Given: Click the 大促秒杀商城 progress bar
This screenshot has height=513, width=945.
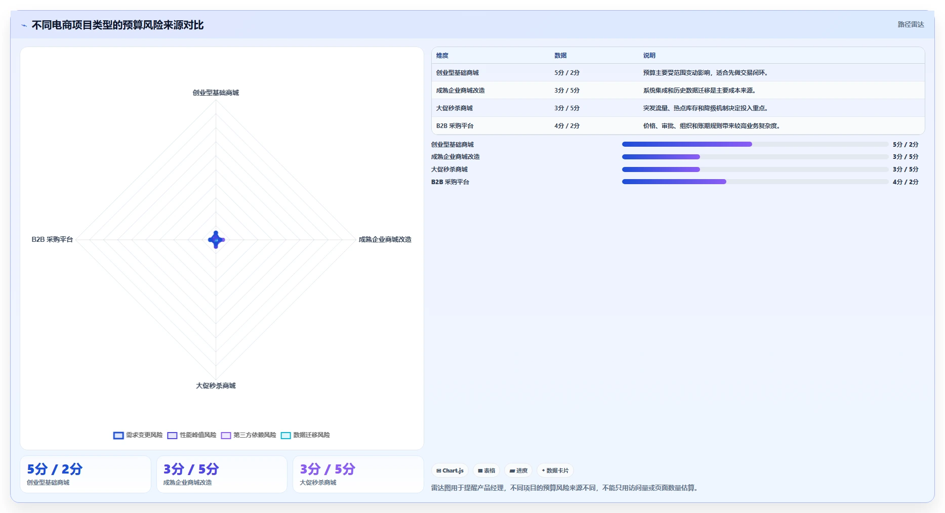Looking at the screenshot, I should click(x=755, y=169).
